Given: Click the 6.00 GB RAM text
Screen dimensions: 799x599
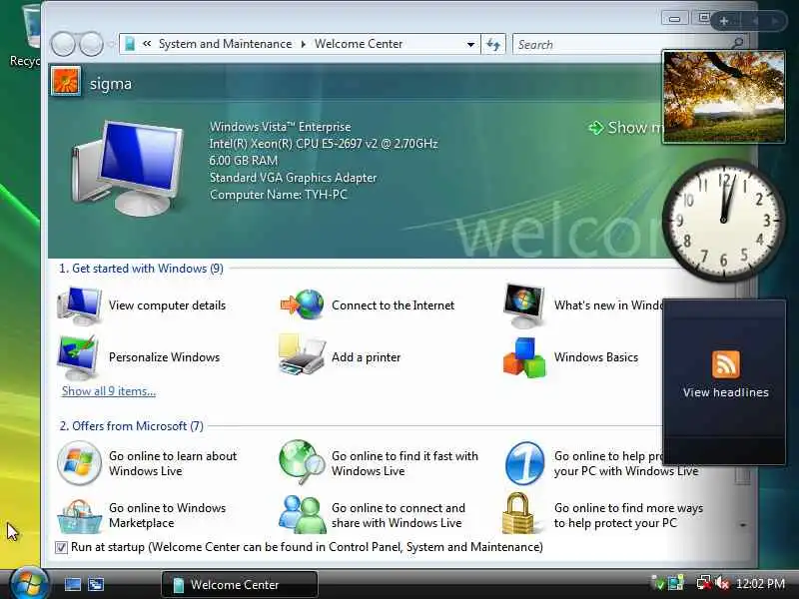Looking at the screenshot, I should pyautogui.click(x=244, y=161).
